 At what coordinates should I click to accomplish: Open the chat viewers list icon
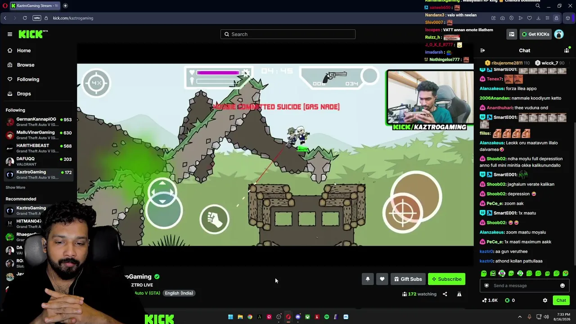567,50
